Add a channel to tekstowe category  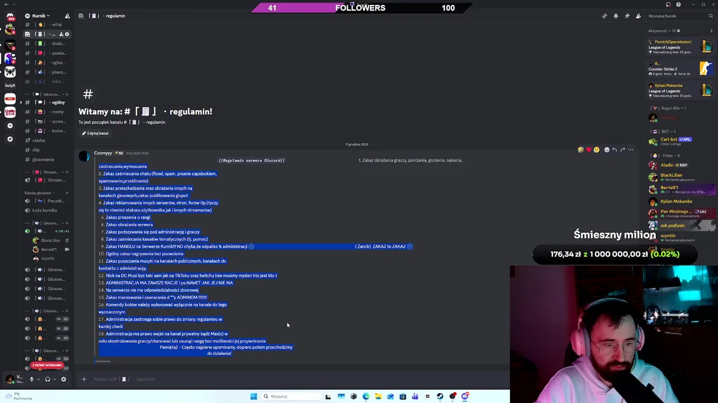tap(67, 94)
